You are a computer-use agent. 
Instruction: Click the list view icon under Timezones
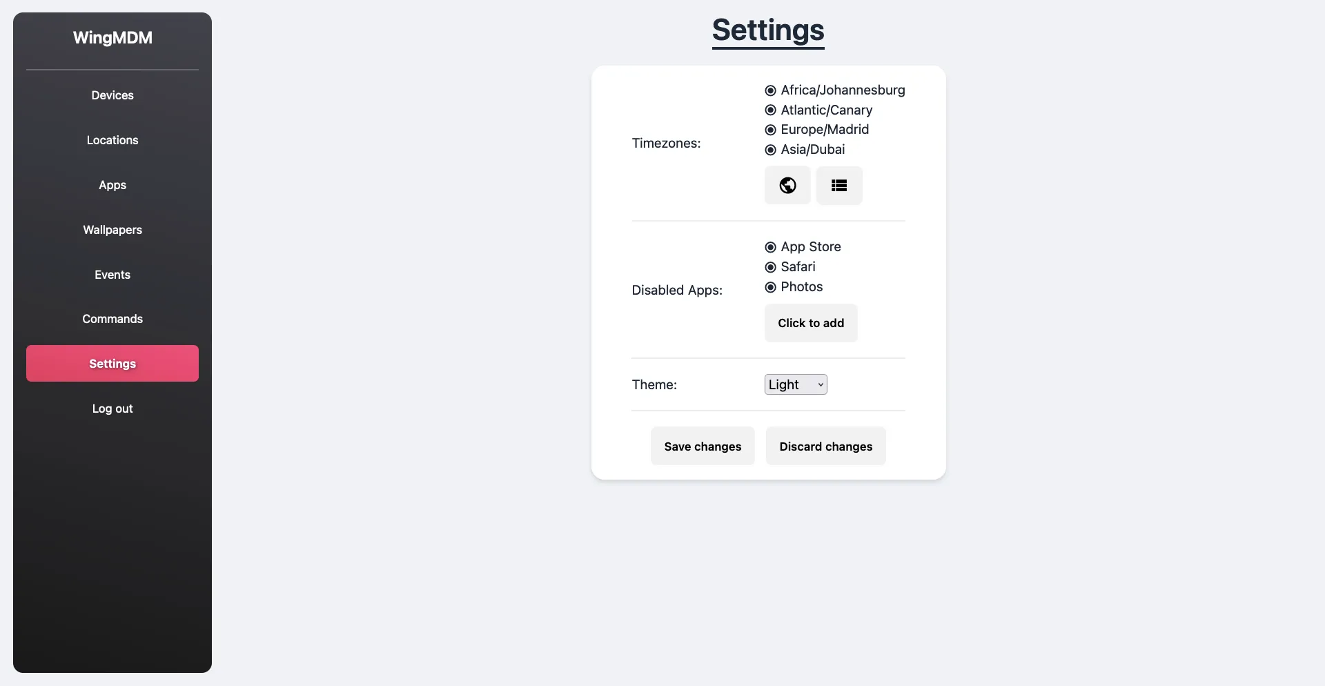pyautogui.click(x=838, y=185)
